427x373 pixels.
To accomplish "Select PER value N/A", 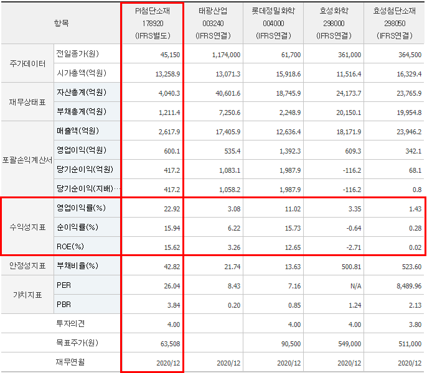I will pos(355,286).
